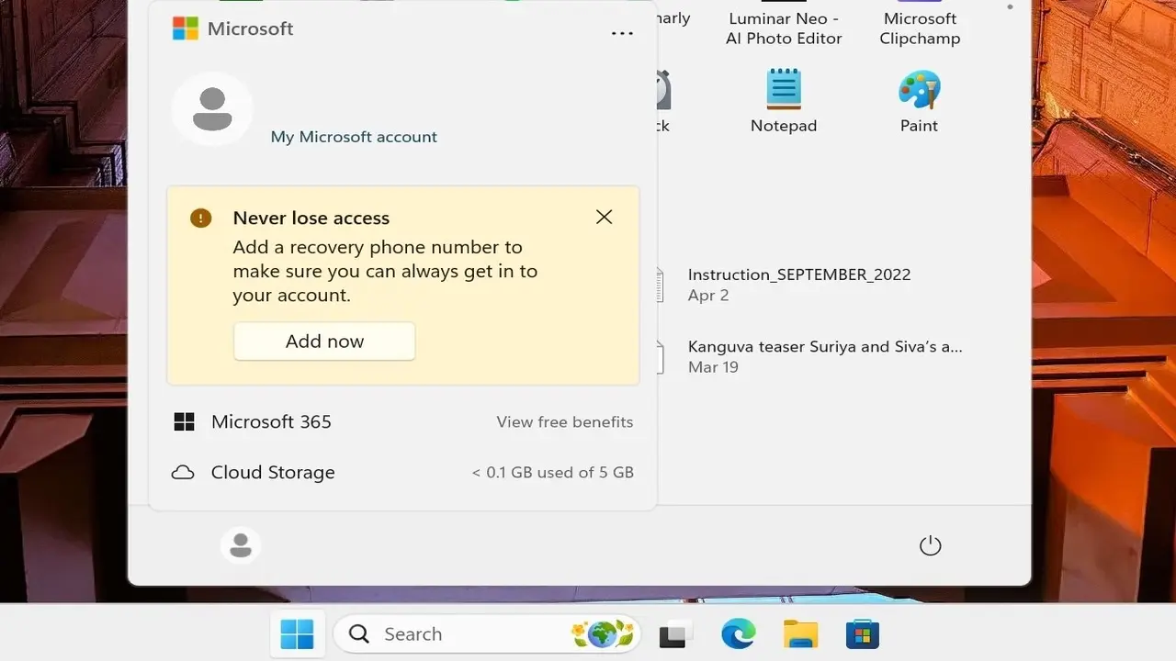Screen dimensions: 1176x661
Task: Click the Windows Start button
Action: [x=297, y=633]
